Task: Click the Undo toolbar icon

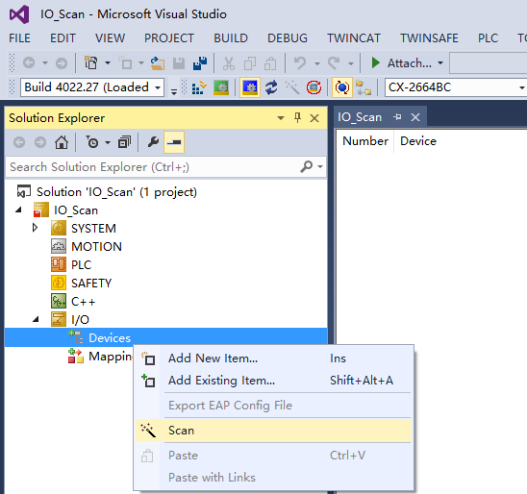Action: click(x=300, y=62)
